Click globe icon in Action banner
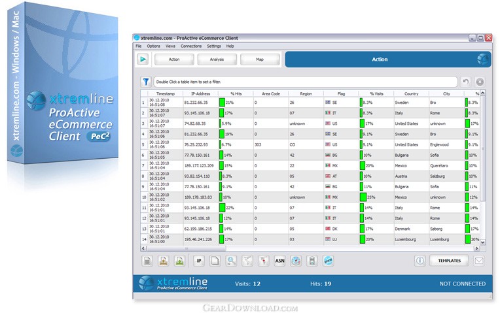 pyautogui.click(x=484, y=59)
